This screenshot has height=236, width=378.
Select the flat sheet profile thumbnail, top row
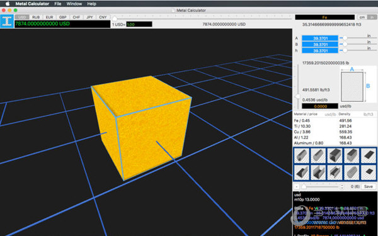[x=369, y=155]
